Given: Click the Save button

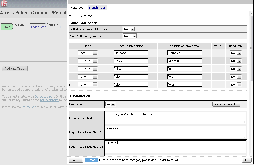Looking at the screenshot, I should point(91,160).
